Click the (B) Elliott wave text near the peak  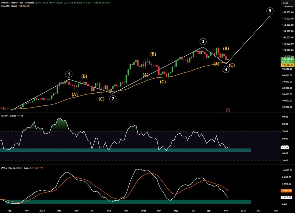click(225, 49)
